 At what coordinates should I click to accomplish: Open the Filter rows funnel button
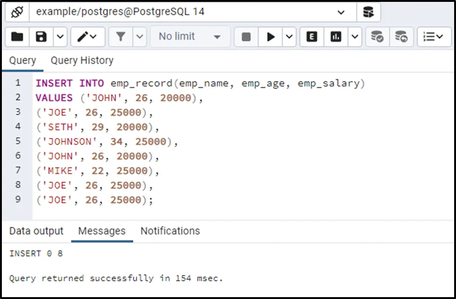[121, 37]
